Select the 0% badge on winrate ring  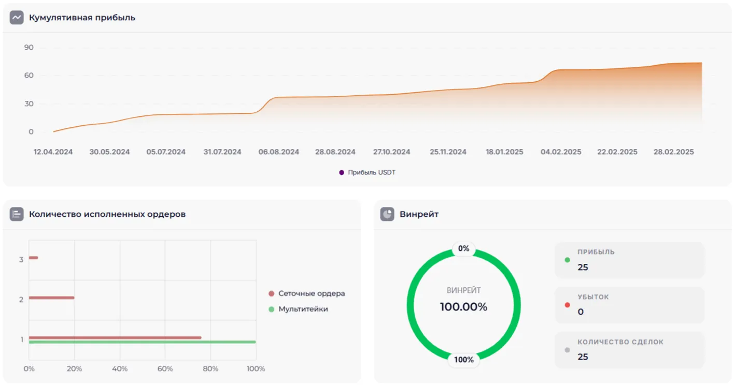pos(463,249)
